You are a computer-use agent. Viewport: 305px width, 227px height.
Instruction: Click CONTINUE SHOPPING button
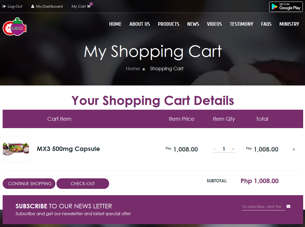(x=29, y=184)
